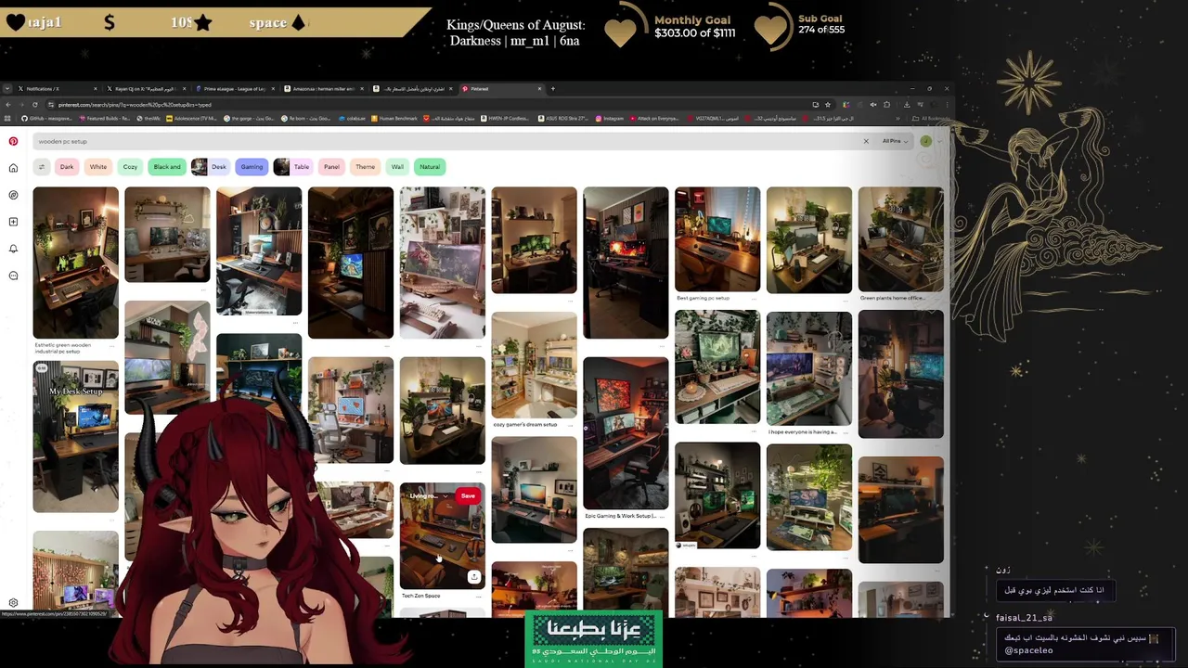Expand the board picker on the hovered pin
Image resolution: width=1188 pixels, height=668 pixels.
click(428, 495)
